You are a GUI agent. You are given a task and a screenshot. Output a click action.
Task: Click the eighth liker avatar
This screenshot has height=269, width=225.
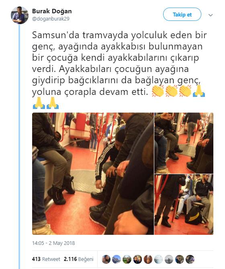click(180, 259)
